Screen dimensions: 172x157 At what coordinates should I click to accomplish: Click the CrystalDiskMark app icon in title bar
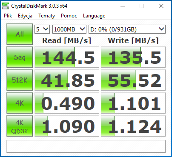(x=6, y=6)
